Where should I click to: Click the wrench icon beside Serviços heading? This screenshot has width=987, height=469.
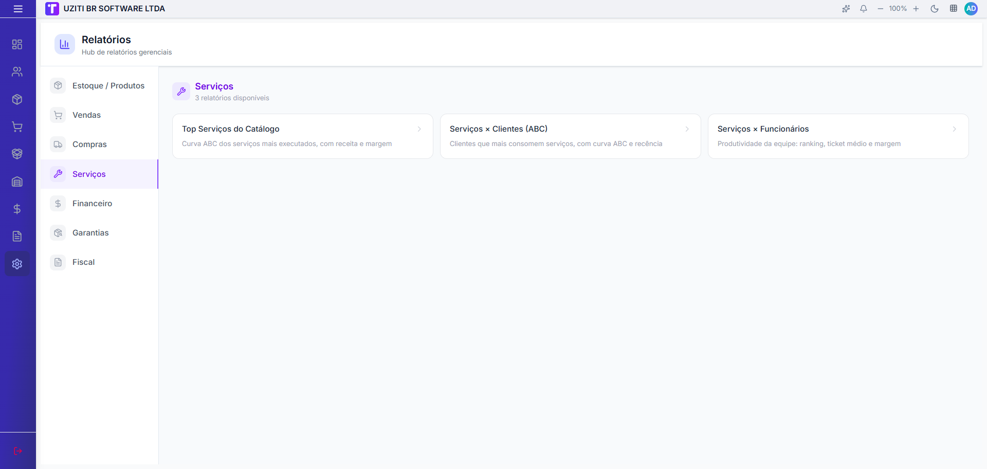(181, 92)
